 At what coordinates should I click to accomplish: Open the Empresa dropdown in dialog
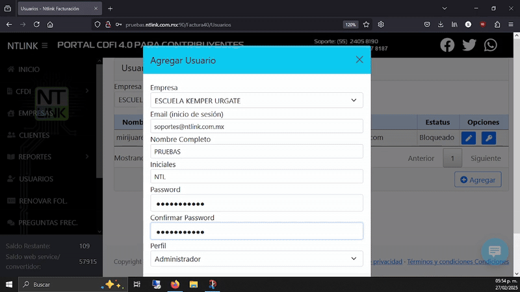tap(256, 101)
